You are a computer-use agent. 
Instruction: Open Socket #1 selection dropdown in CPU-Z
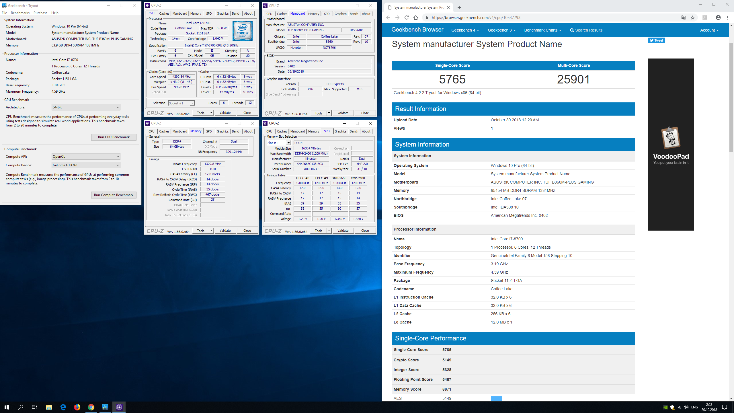tap(181, 103)
